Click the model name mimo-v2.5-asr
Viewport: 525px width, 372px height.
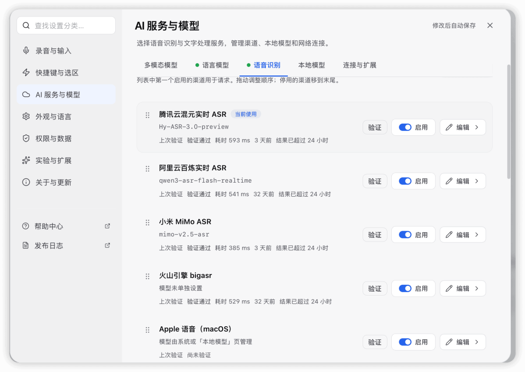point(184,234)
